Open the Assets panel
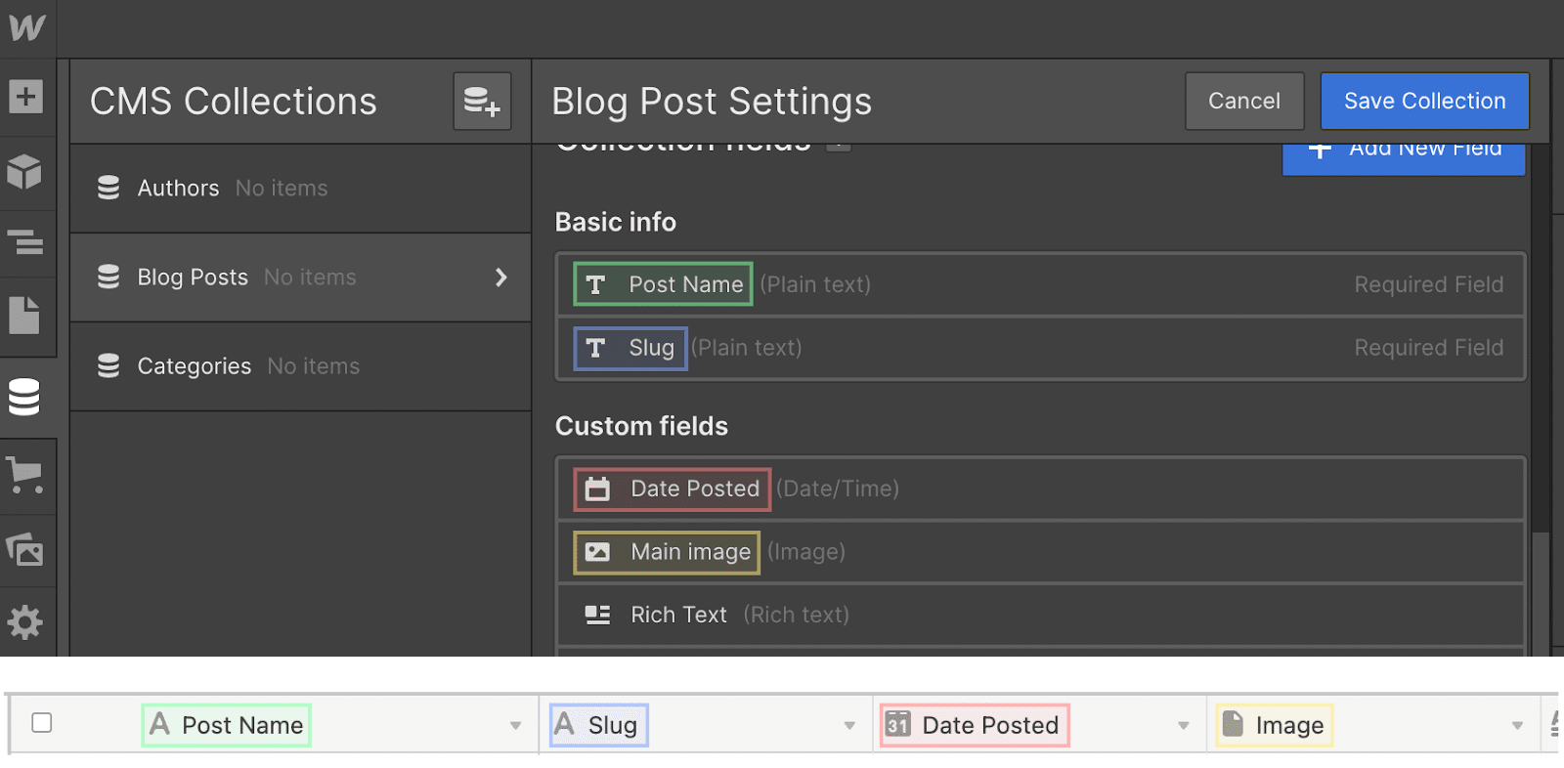Screen dimensions: 1564x768 click(25, 550)
